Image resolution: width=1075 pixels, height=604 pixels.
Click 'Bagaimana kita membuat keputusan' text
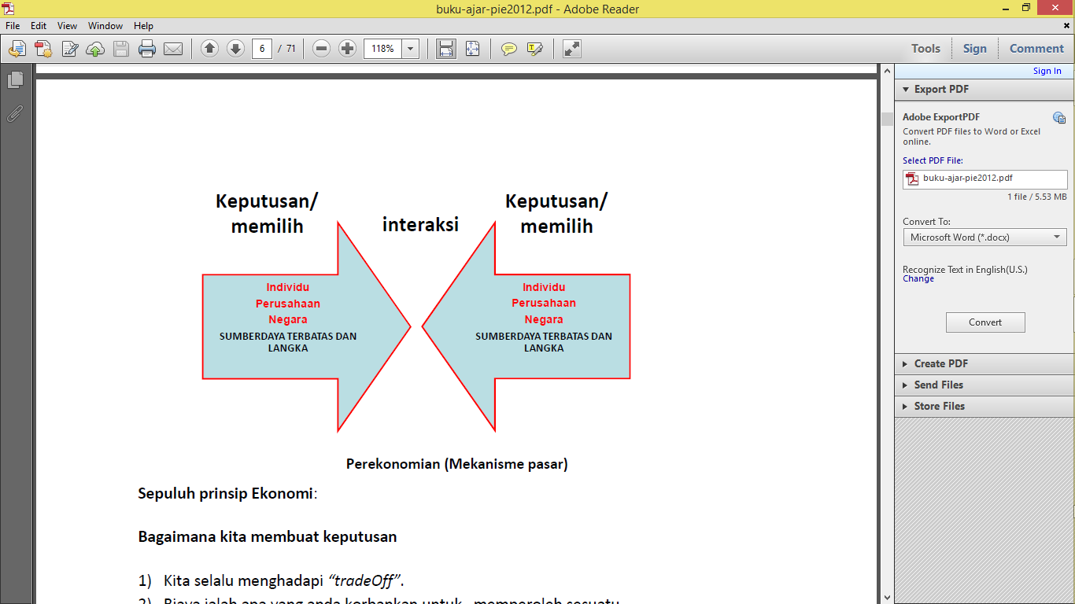tap(268, 536)
